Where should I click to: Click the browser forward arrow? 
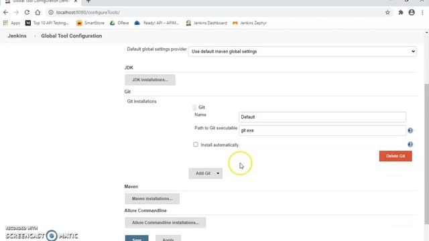(16, 12)
